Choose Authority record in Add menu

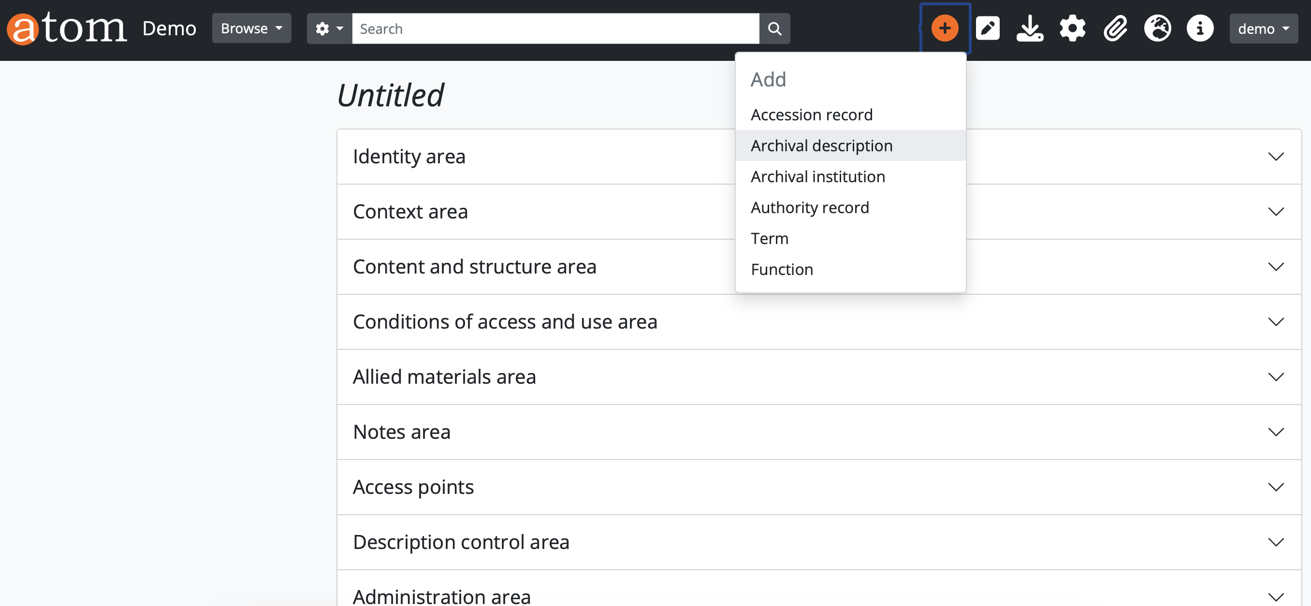tap(809, 208)
